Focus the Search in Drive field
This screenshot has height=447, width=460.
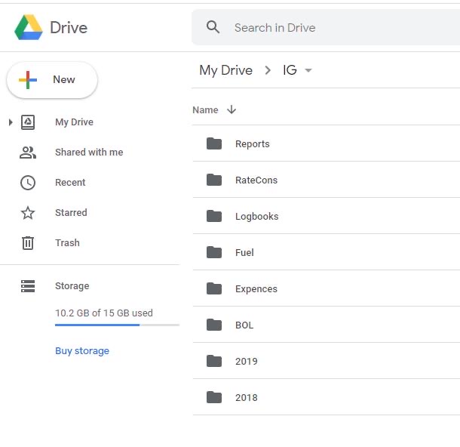pos(326,27)
